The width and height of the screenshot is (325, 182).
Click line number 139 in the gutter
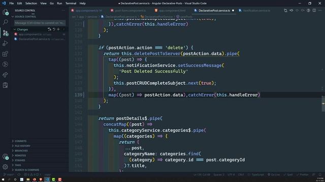(78, 95)
